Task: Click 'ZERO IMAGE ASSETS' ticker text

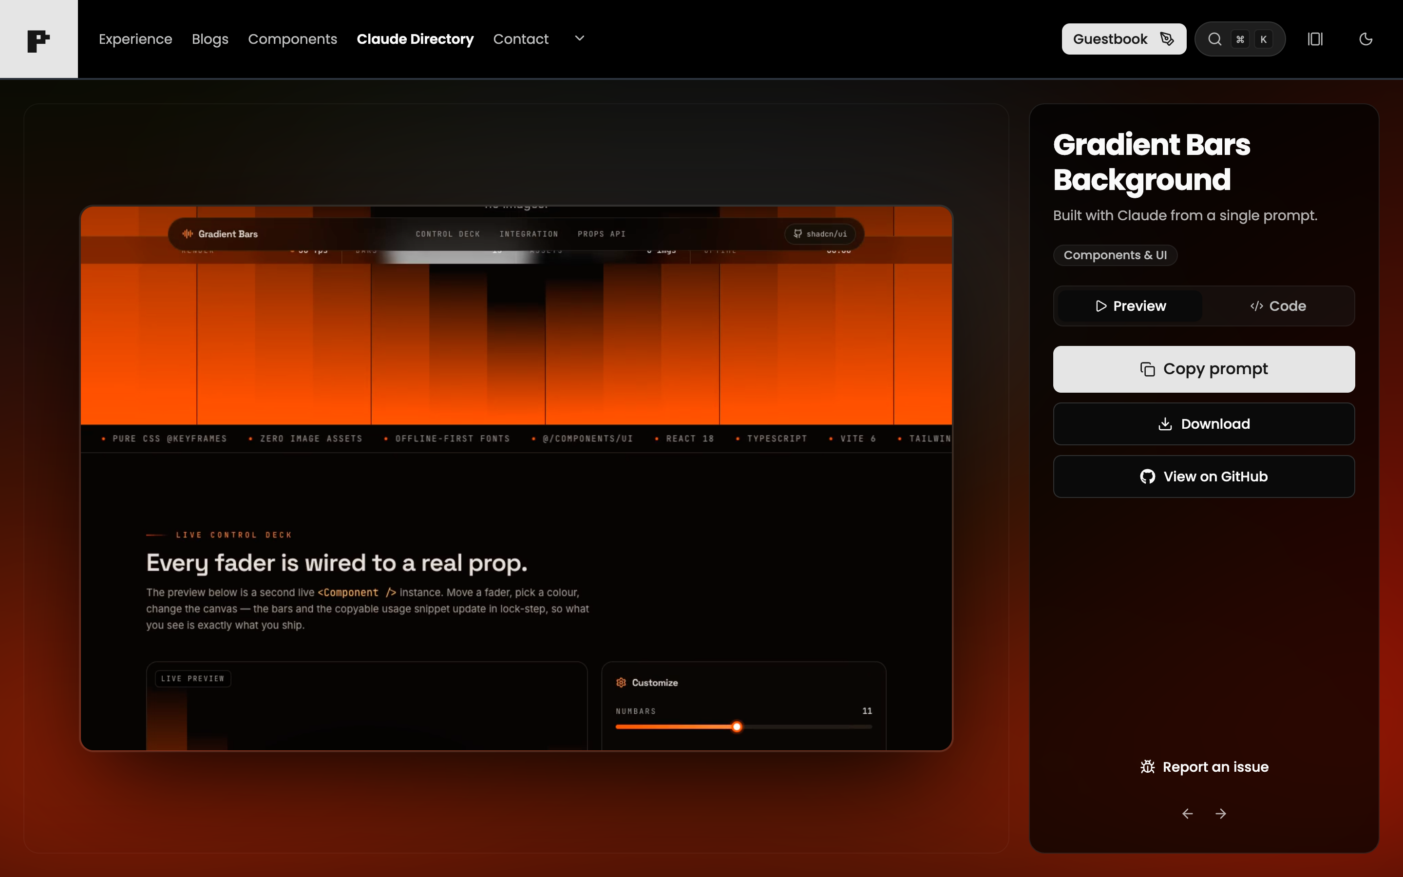Action: (x=311, y=438)
